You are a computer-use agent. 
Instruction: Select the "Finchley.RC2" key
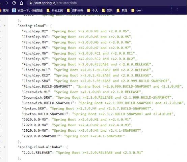pos(36,75)
